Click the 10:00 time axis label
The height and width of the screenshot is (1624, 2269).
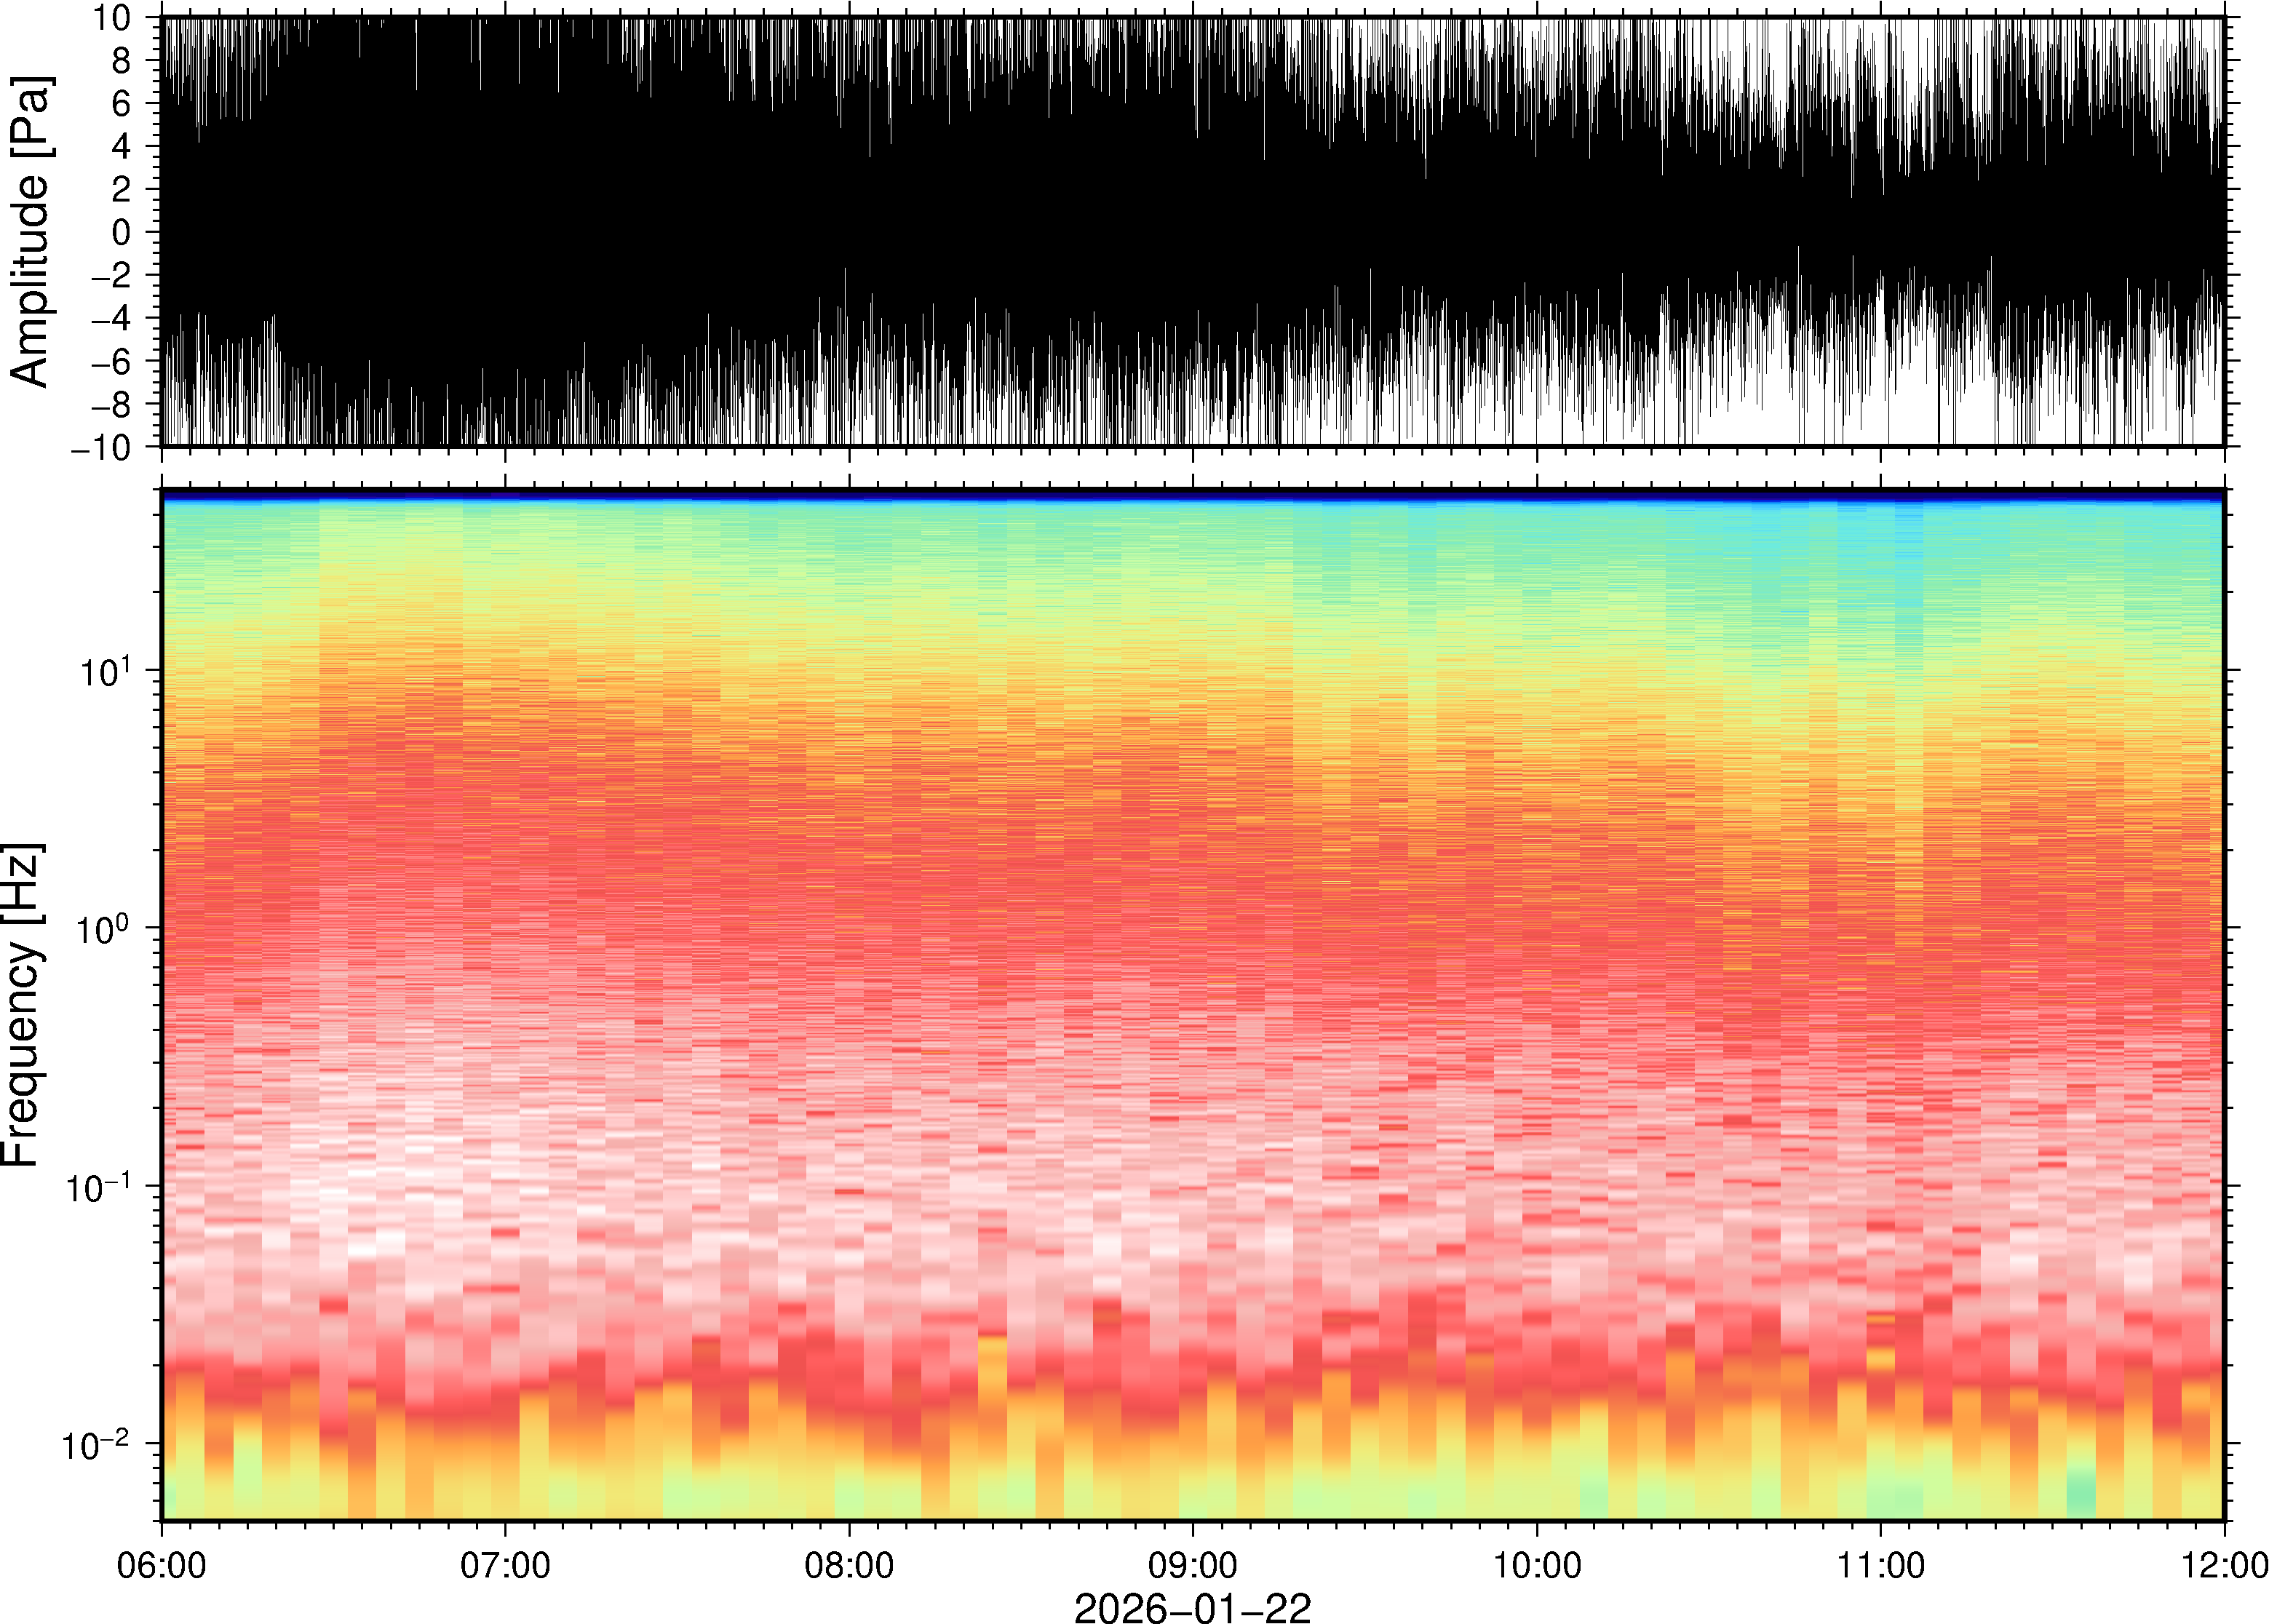[x=1537, y=1565]
